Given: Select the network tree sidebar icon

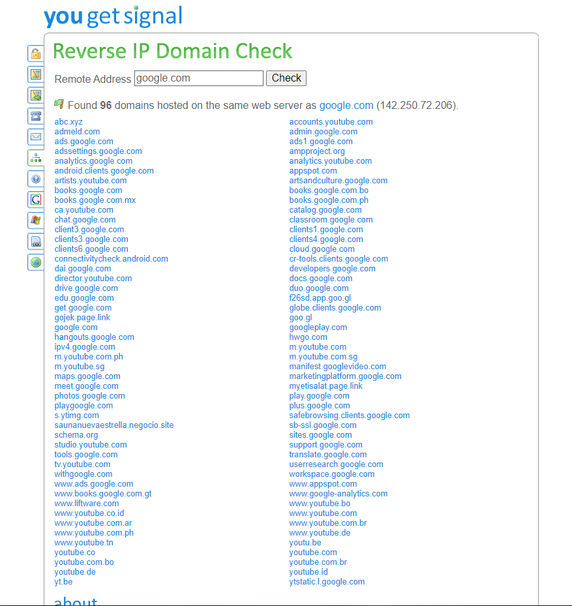Looking at the screenshot, I should coord(36,158).
